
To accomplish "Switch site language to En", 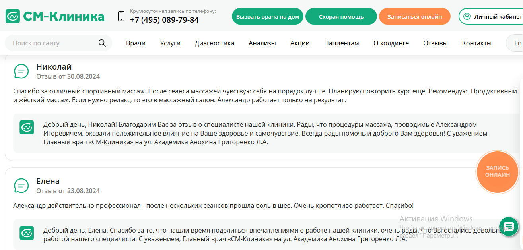I will pyautogui.click(x=517, y=43).
